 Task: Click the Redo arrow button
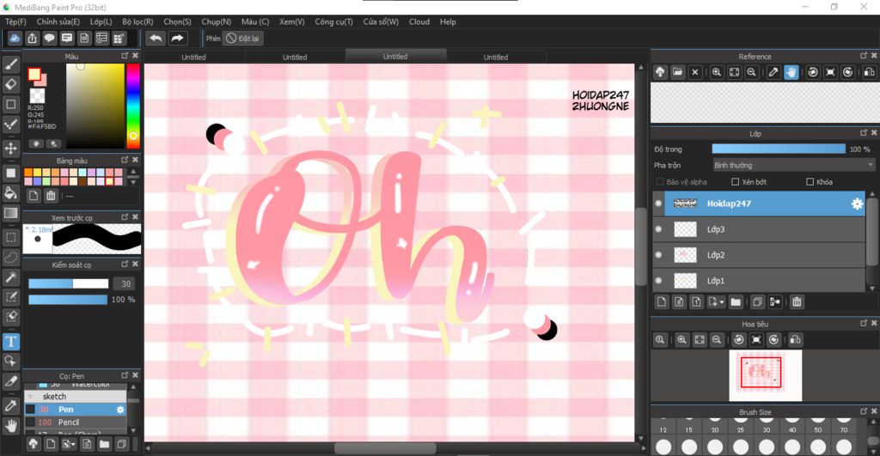pyautogui.click(x=177, y=38)
